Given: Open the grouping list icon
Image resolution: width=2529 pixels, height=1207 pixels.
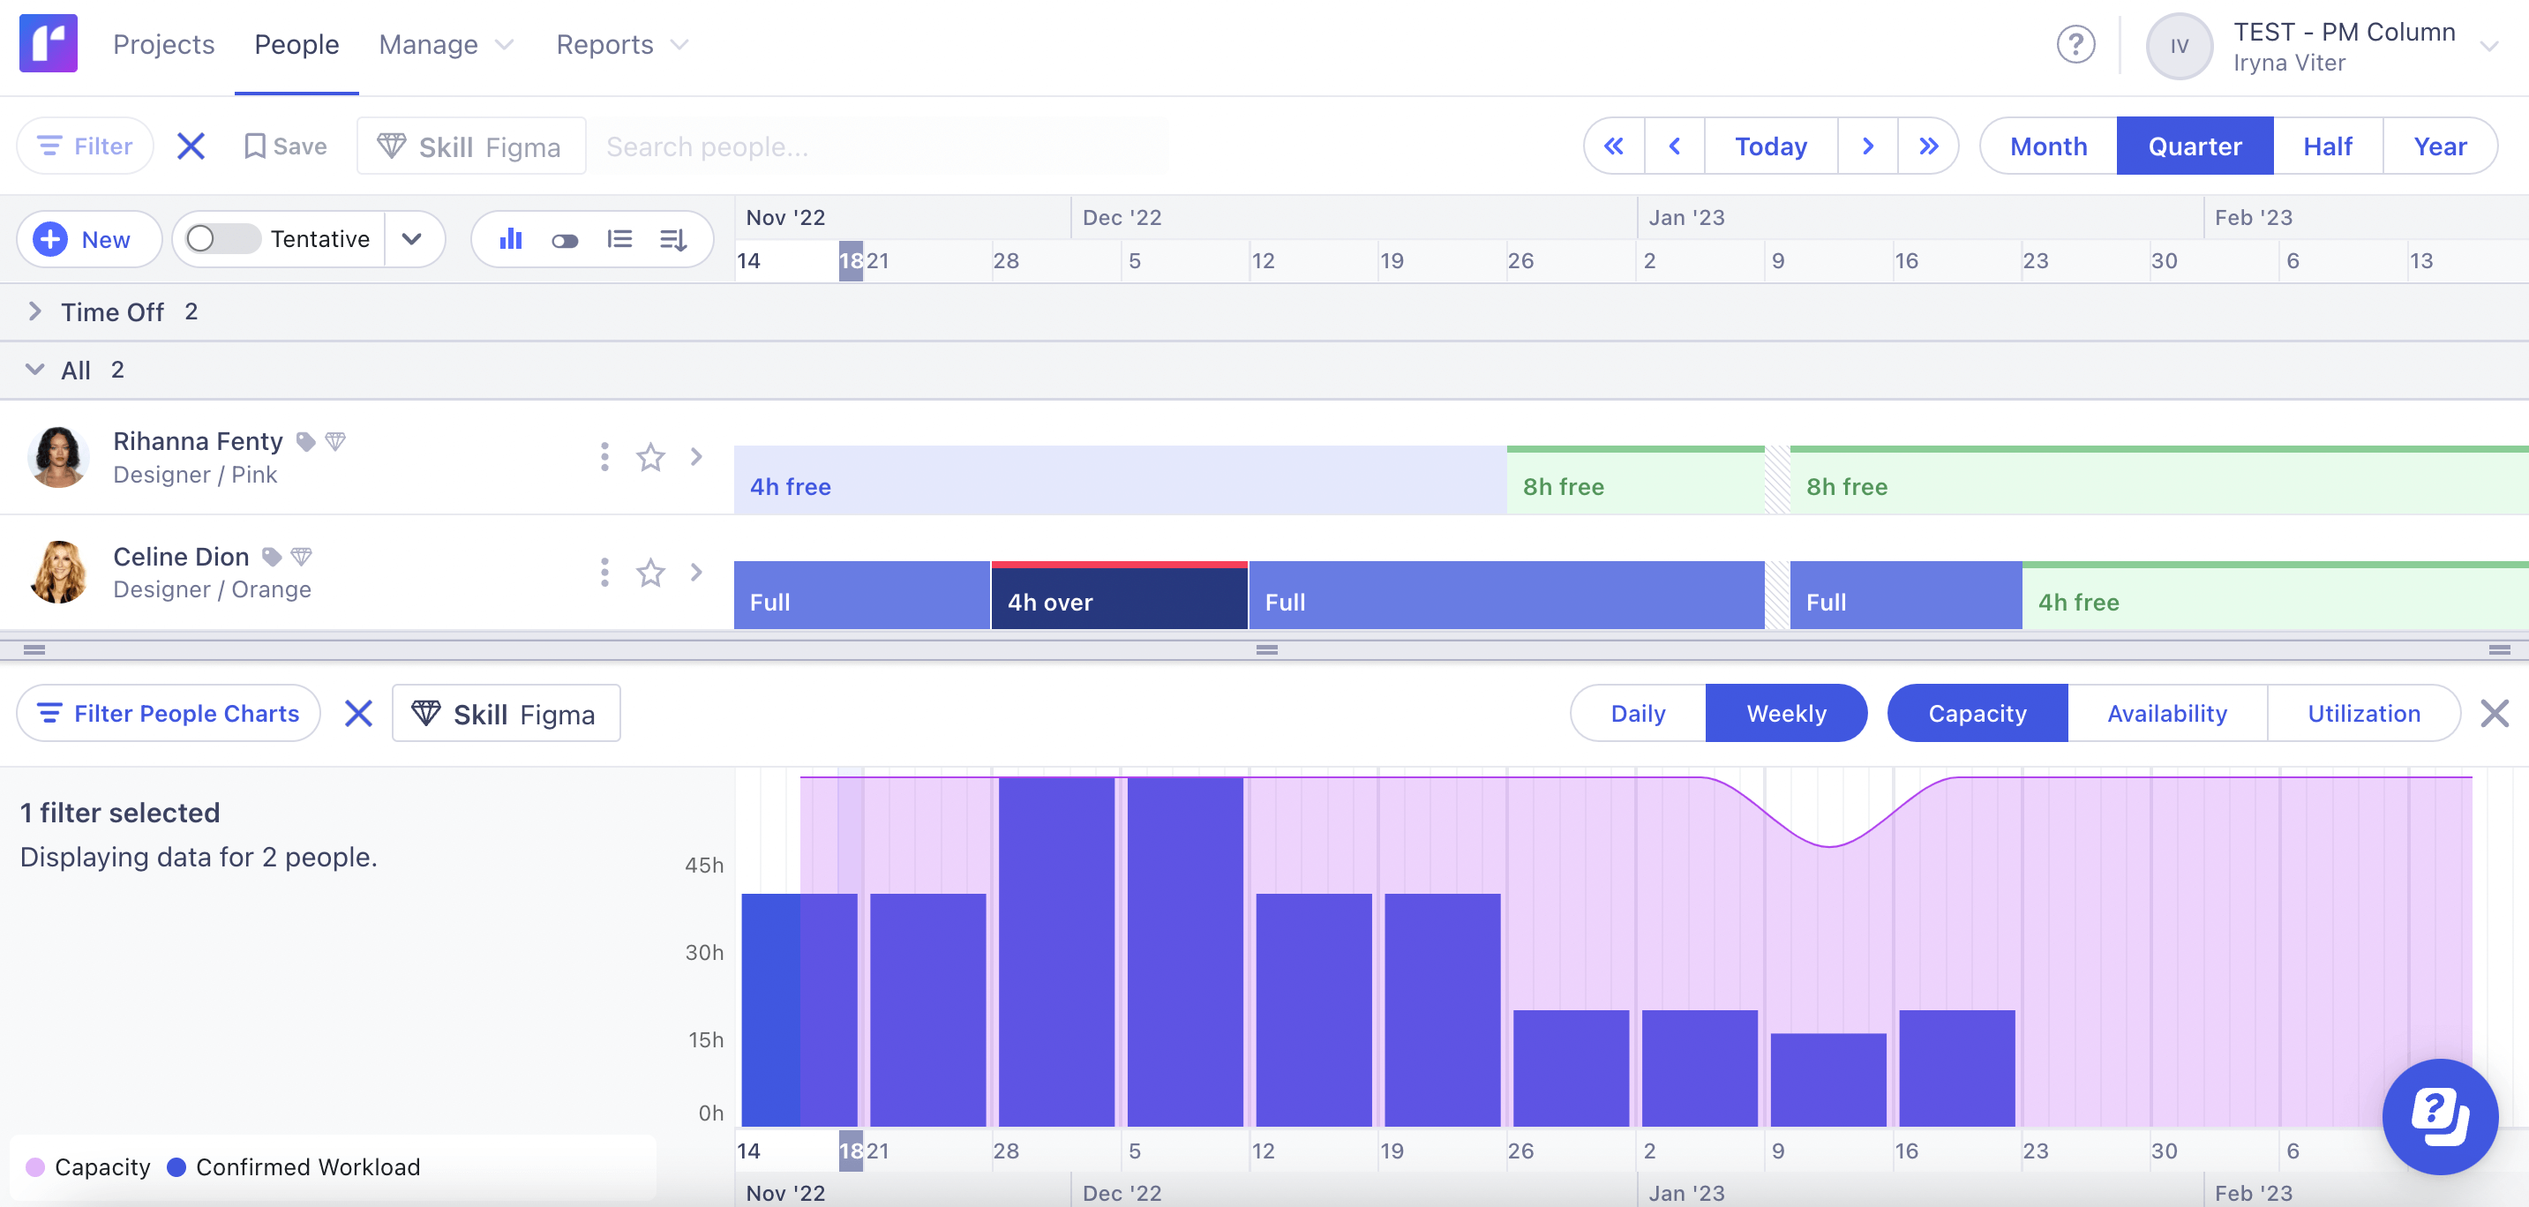Looking at the screenshot, I should pyautogui.click(x=620, y=238).
